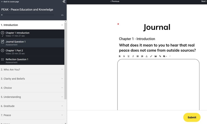
Task: Click the play icon beside Chapter 1 Part 2
Action: pyautogui.click(x=2, y=51)
